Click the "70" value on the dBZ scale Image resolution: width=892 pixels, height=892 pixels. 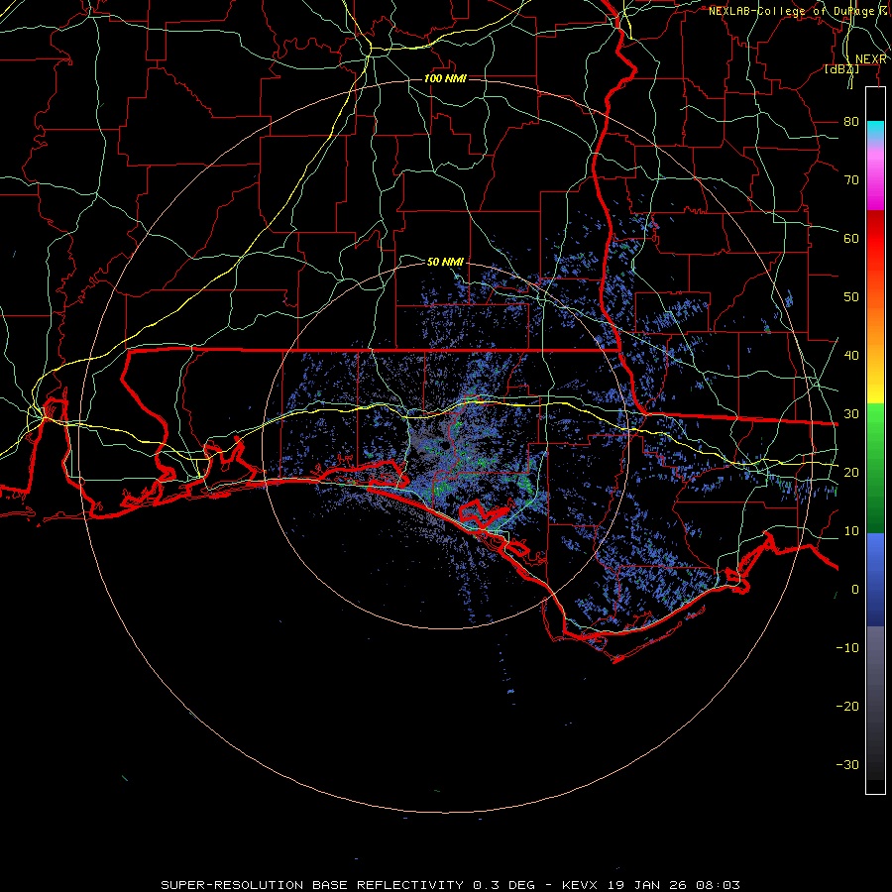851,180
